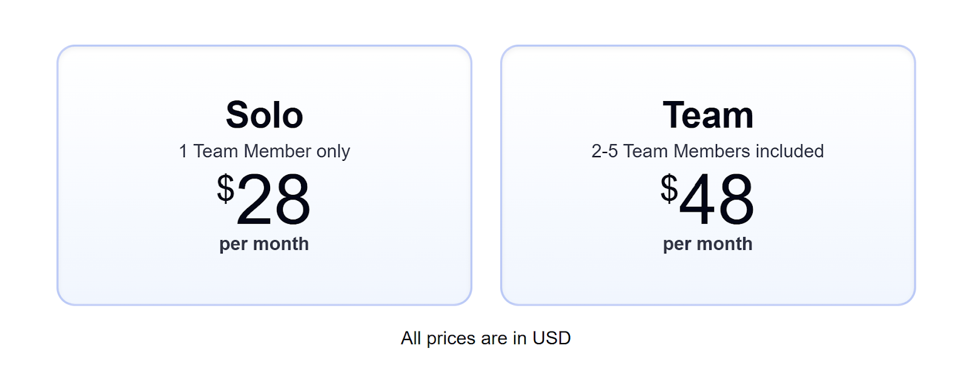Click the 28 price number

coord(273,200)
